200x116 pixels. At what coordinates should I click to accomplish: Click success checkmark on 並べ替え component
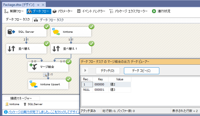tap(47, 44)
